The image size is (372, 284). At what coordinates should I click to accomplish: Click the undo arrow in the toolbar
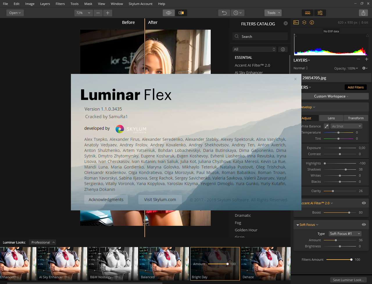(224, 13)
